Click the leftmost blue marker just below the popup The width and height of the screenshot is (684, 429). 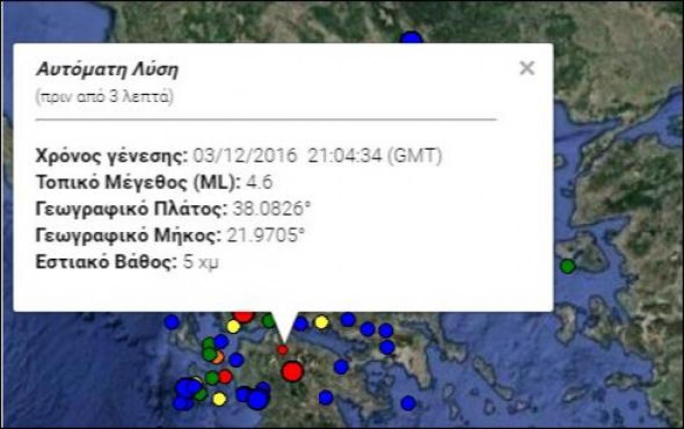coord(172,322)
